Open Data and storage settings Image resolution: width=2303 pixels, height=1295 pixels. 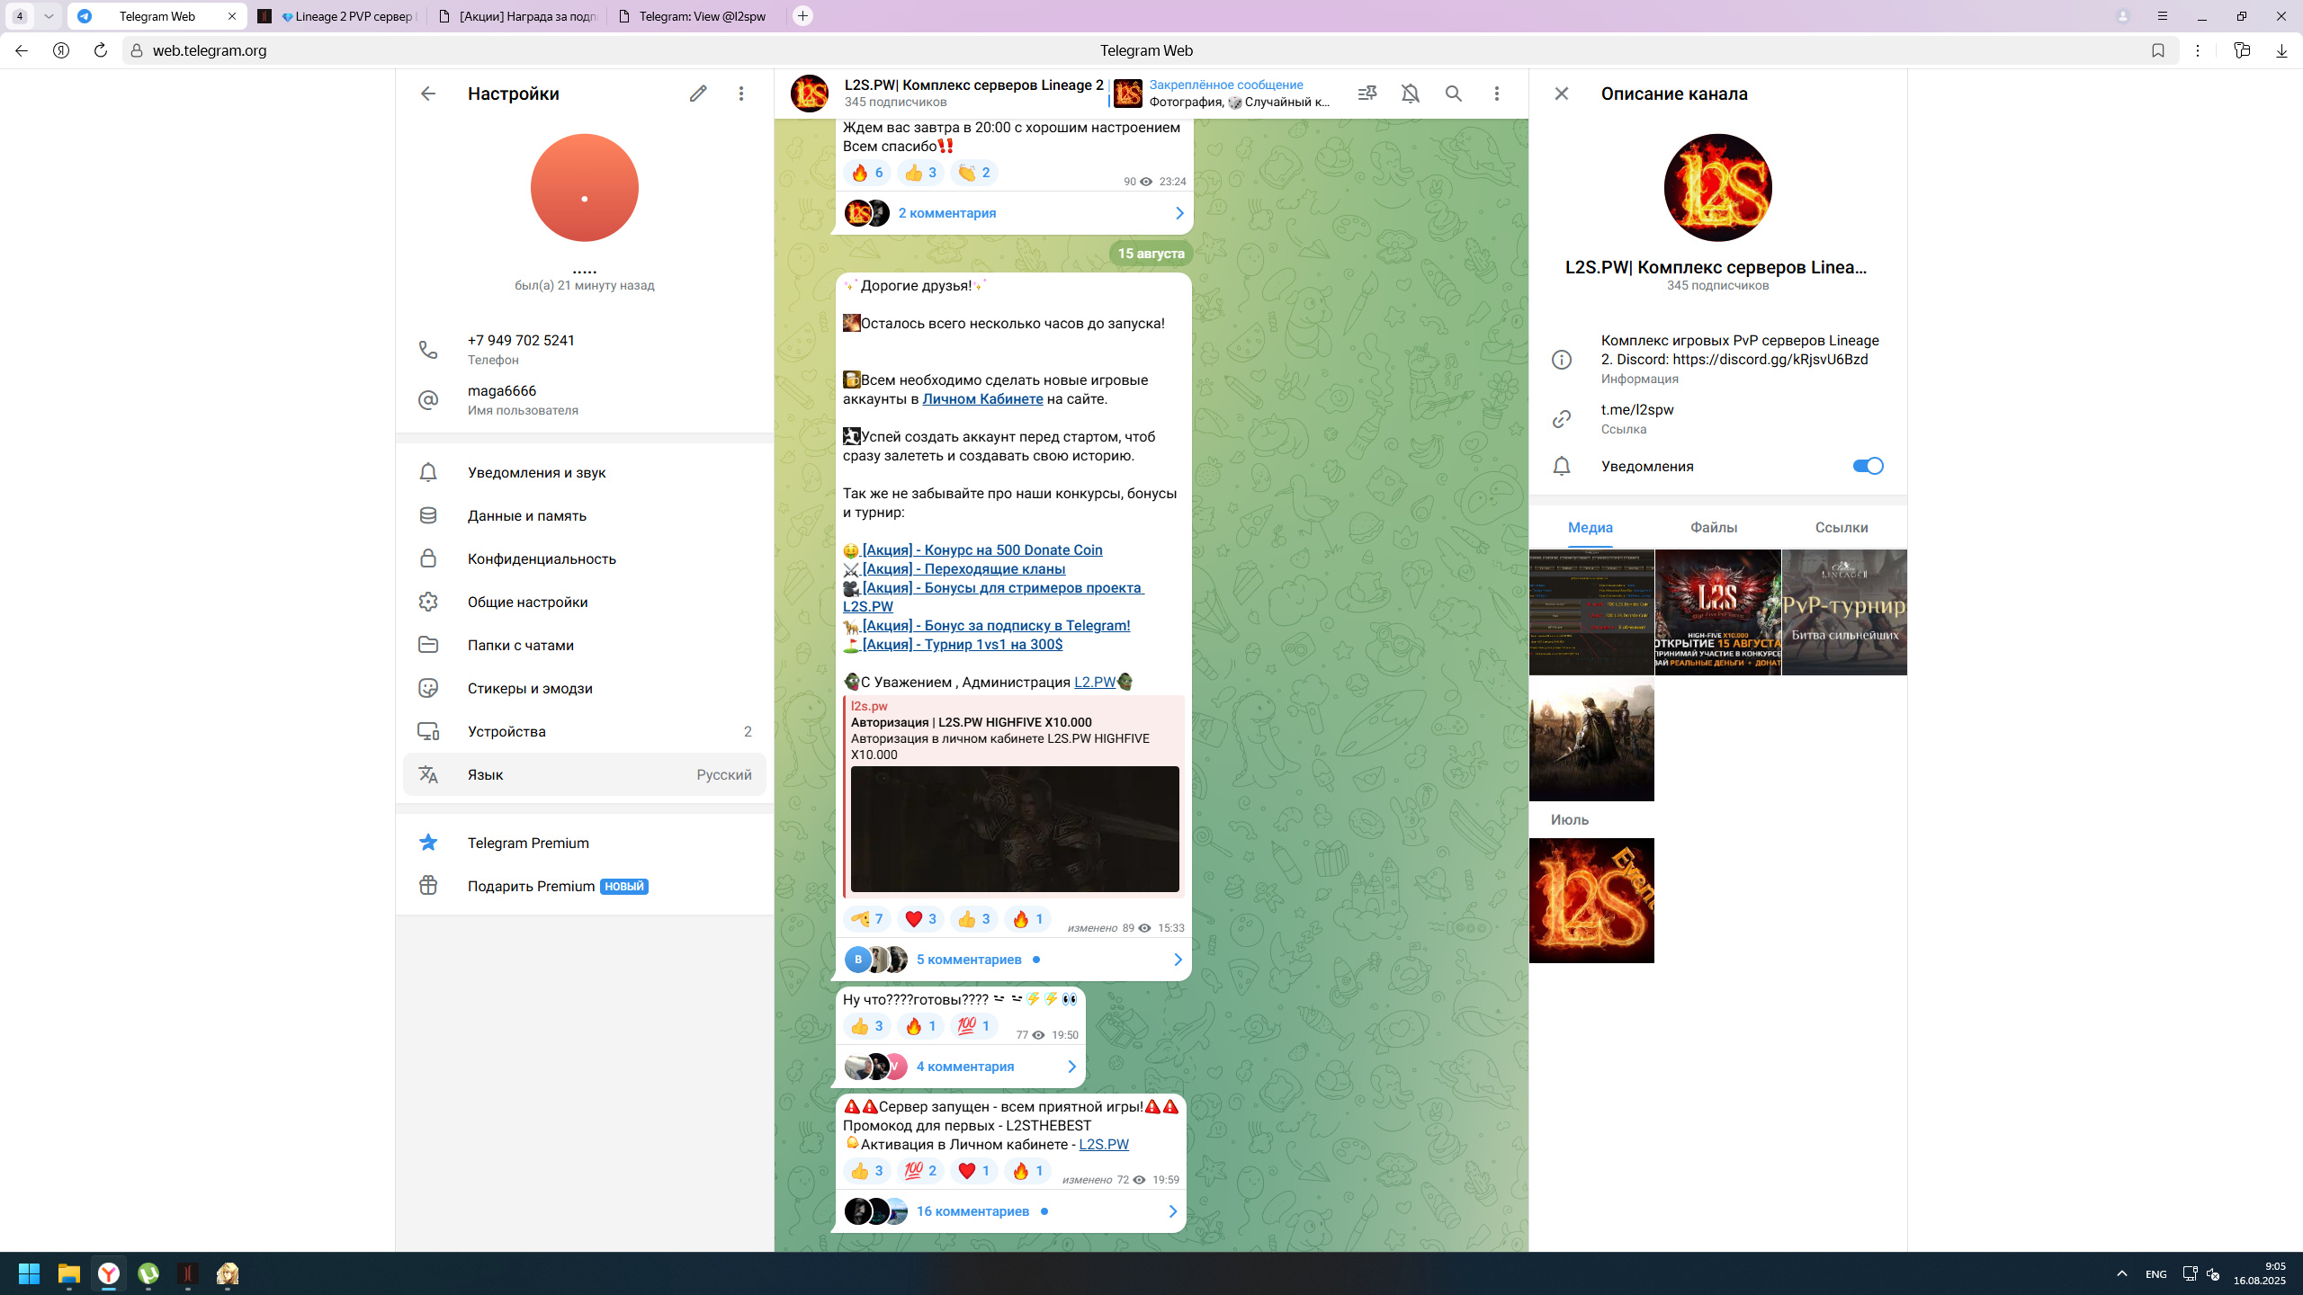coord(585,515)
